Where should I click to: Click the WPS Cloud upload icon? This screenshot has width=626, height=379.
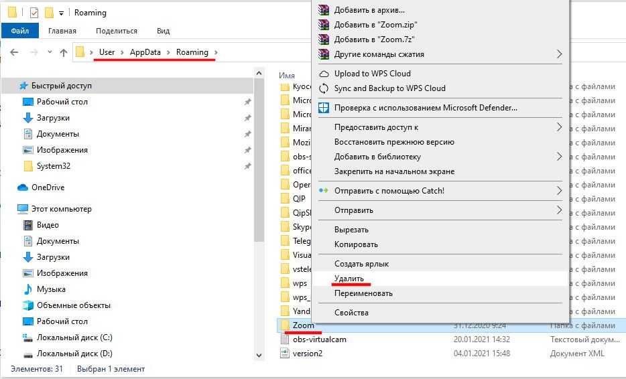[x=324, y=74]
